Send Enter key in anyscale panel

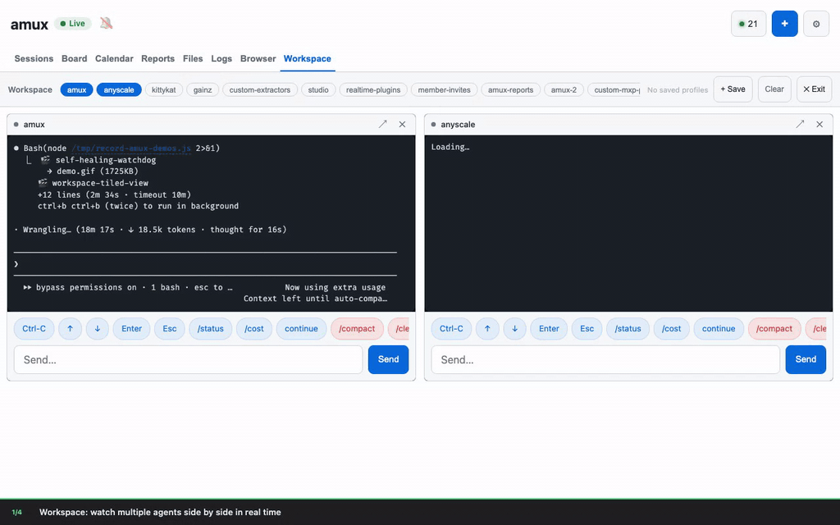(549, 328)
